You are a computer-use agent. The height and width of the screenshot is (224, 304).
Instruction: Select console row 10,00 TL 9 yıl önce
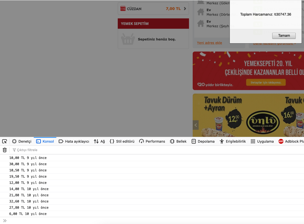[152, 158]
